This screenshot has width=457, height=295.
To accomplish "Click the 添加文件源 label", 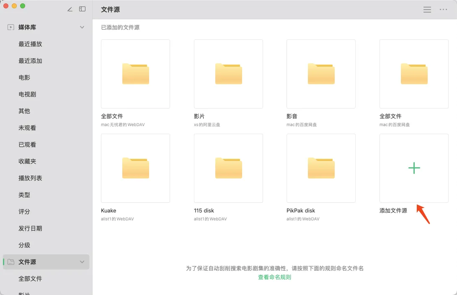I will click(x=393, y=210).
